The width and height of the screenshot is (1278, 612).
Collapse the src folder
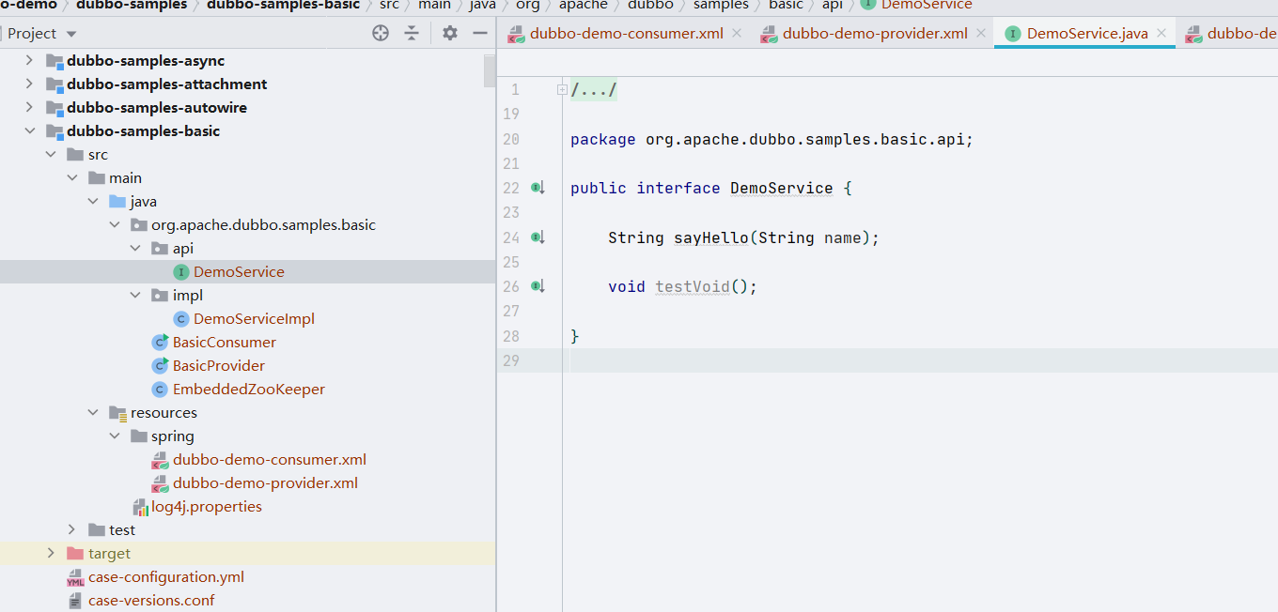tap(51, 154)
